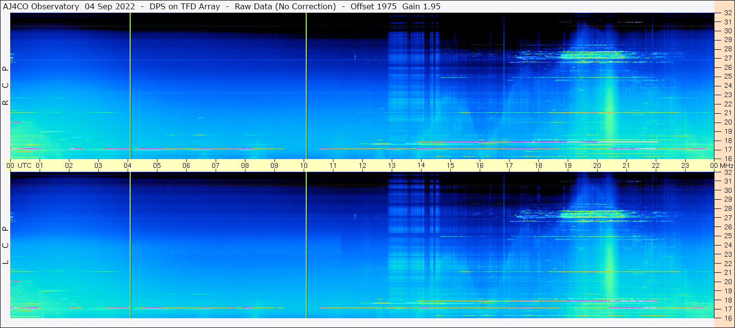Click the "L C P" vertical panel label
The width and height of the screenshot is (735, 328).
6,245
